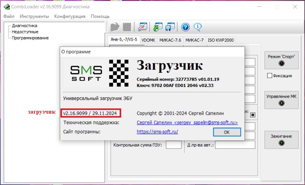
Task: Toggle the Зажигание ignition button
Action: (x=281, y=139)
